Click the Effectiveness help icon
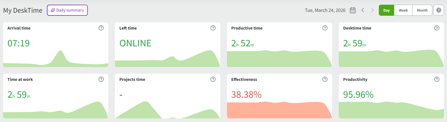The image size is (447, 122). (x=325, y=79)
